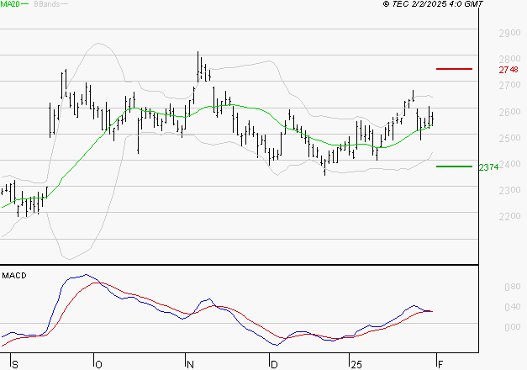The height and width of the screenshot is (370, 527).
Task: Click the 2200 price axis label
Action: [x=509, y=216]
